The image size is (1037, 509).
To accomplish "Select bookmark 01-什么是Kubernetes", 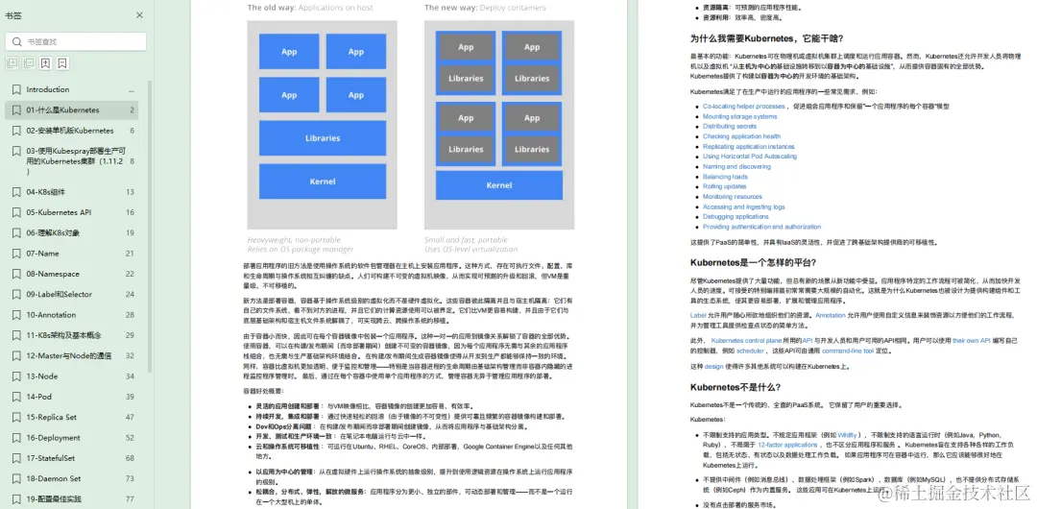I will (71, 109).
